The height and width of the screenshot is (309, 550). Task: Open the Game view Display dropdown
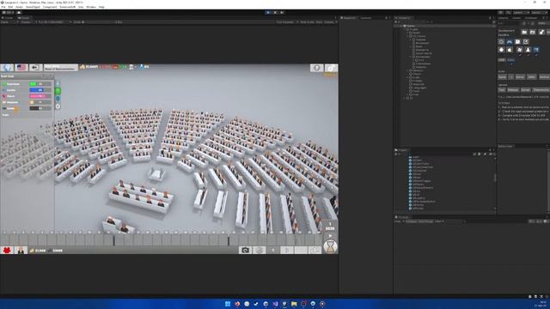tap(28, 22)
